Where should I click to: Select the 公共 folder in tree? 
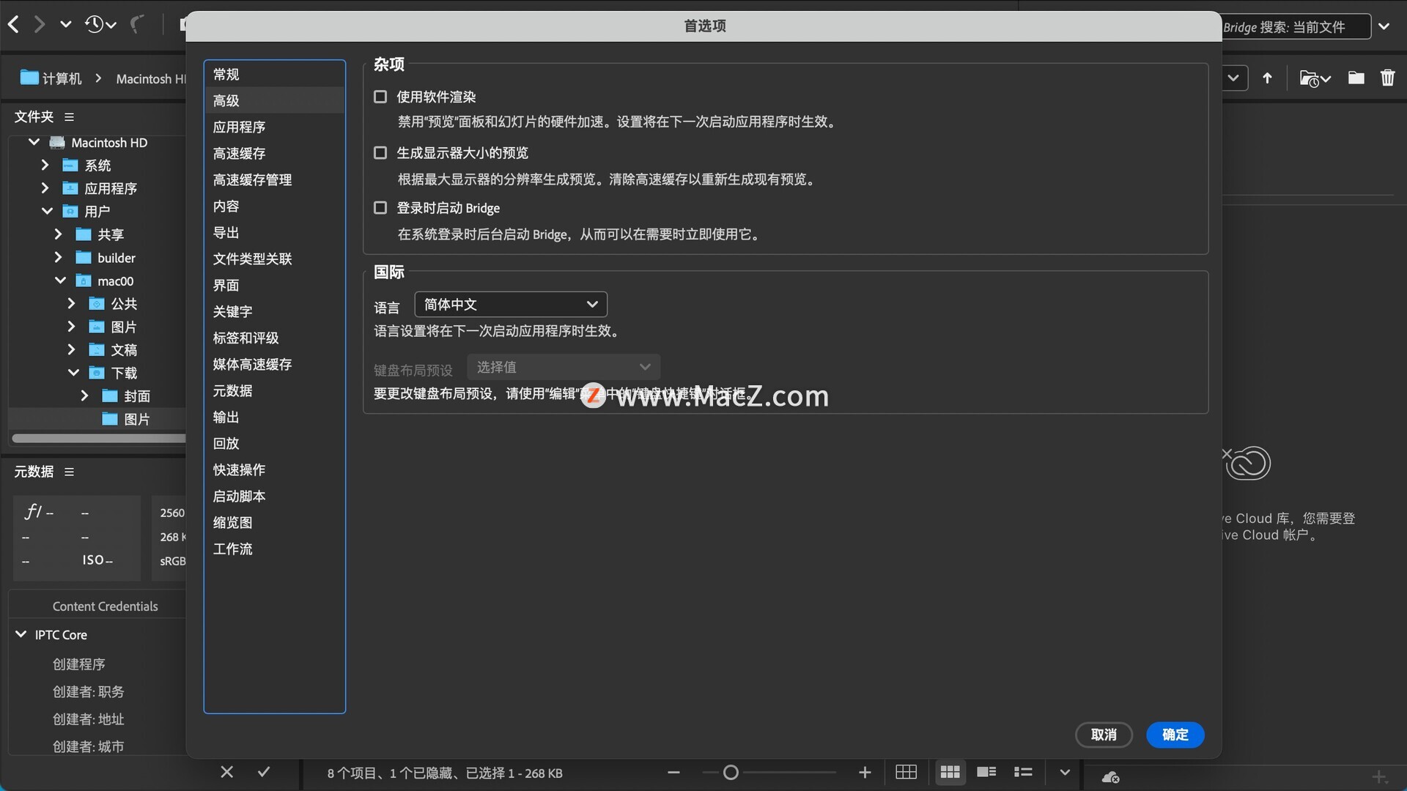123,304
